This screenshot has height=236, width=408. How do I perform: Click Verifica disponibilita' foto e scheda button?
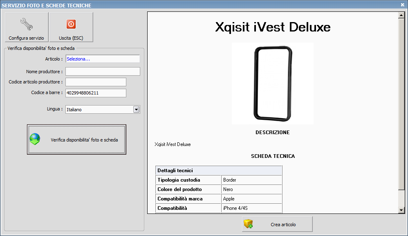[76, 139]
